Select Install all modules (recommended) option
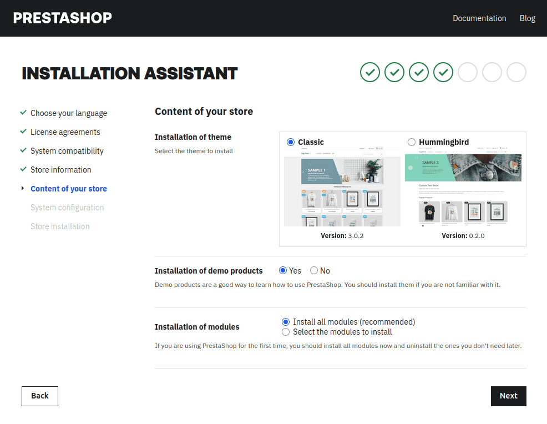547x424 pixels. [x=286, y=322]
